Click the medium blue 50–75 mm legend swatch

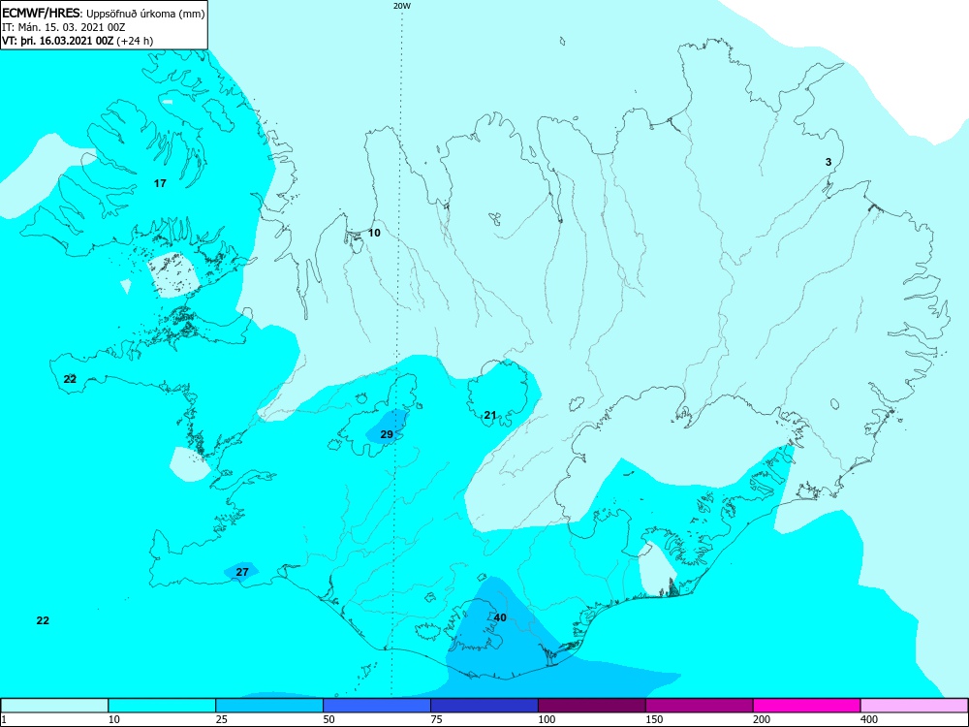(x=377, y=706)
